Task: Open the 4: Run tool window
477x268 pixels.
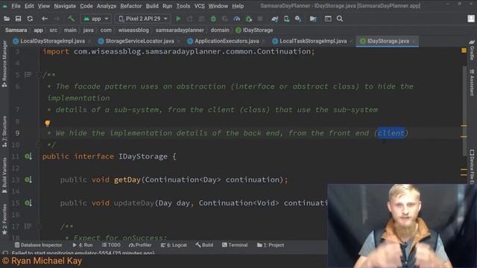Action: click(83, 245)
